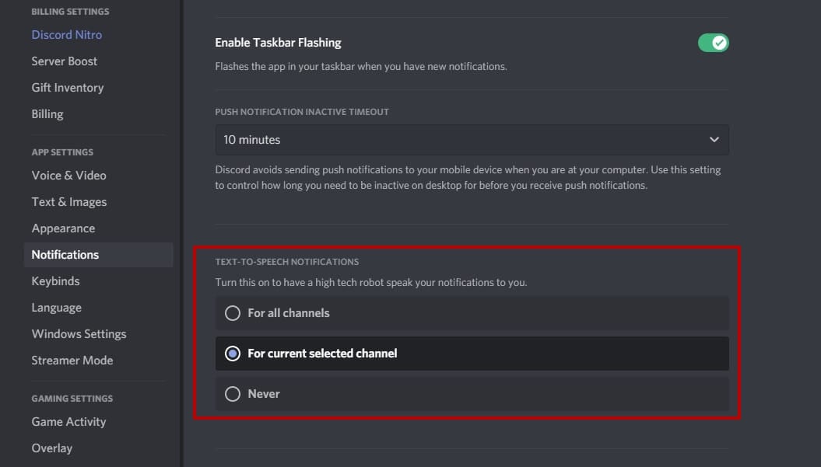Viewport: 821px width, 467px height.
Task: Disable the Enable Taskbar Flashing toggle
Action: [x=713, y=43]
